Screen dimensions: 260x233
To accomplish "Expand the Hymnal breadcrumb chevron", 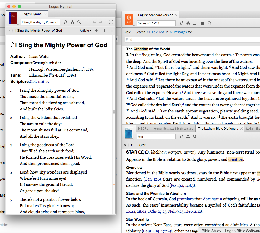I will (9, 31).
